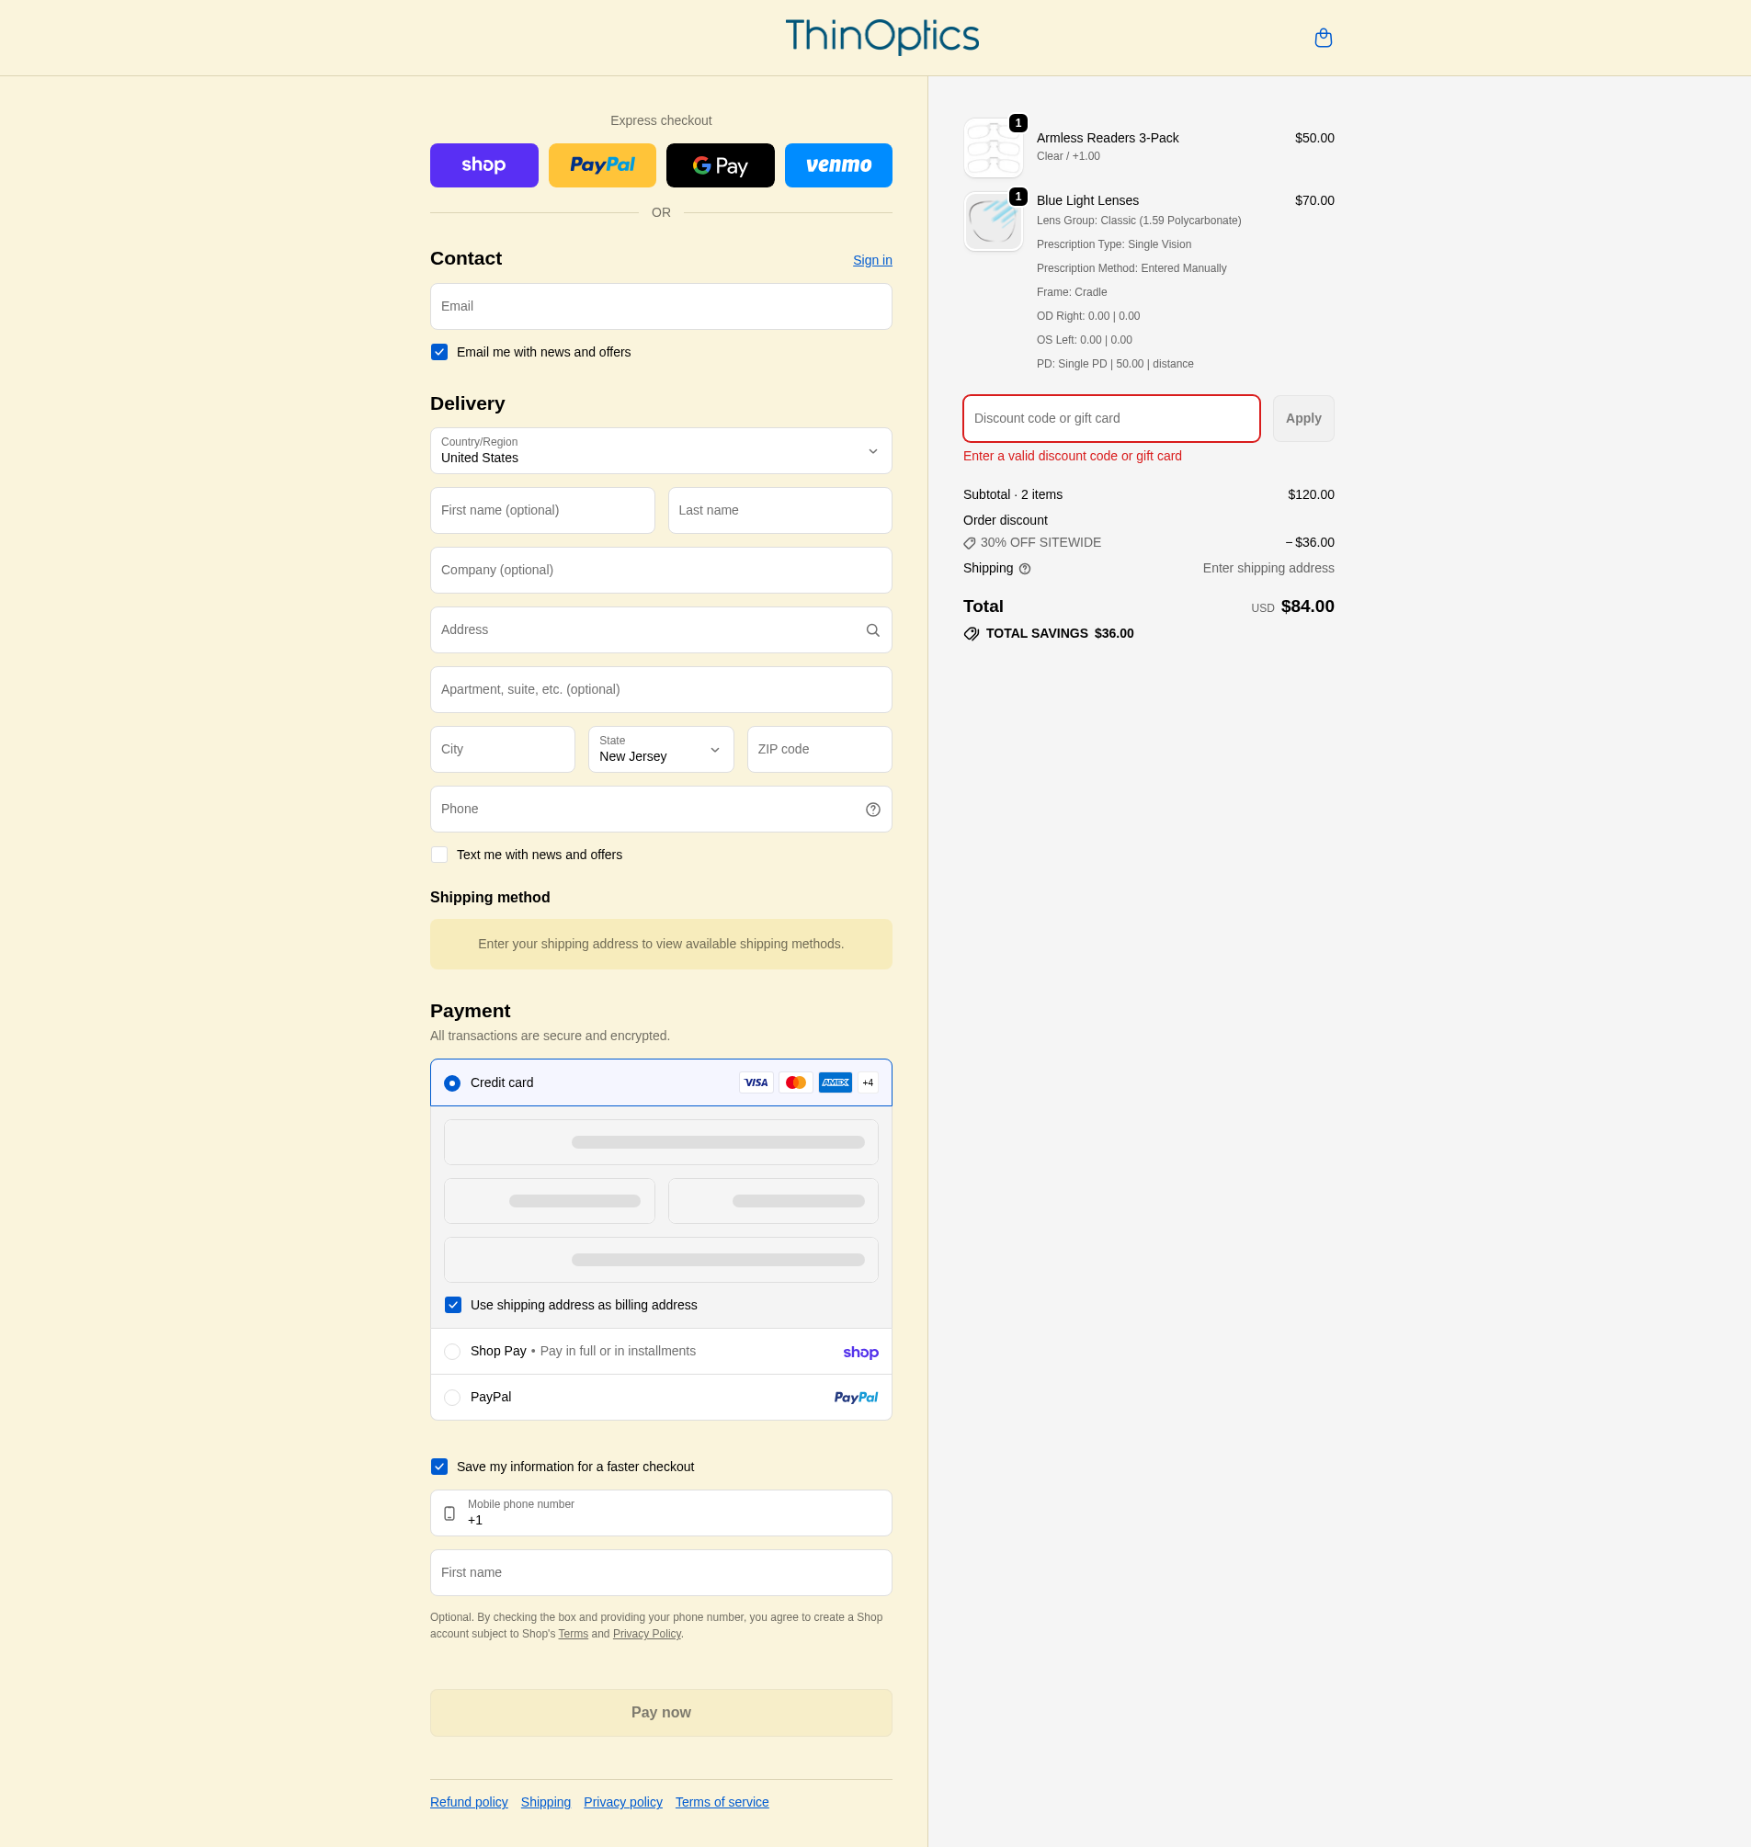Click the Sign in link
Image resolution: width=1751 pixels, height=1847 pixels.
coord(871,260)
